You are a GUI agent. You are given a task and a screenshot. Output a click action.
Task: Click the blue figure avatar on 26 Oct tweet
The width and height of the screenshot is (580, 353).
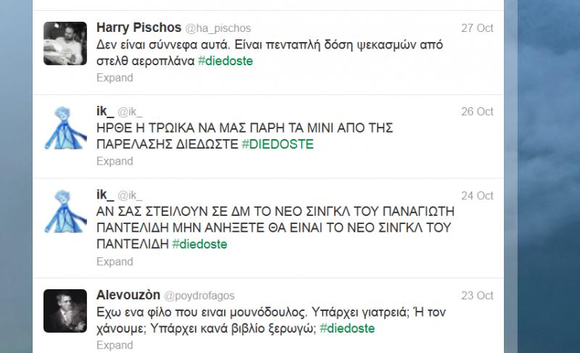tap(65, 128)
